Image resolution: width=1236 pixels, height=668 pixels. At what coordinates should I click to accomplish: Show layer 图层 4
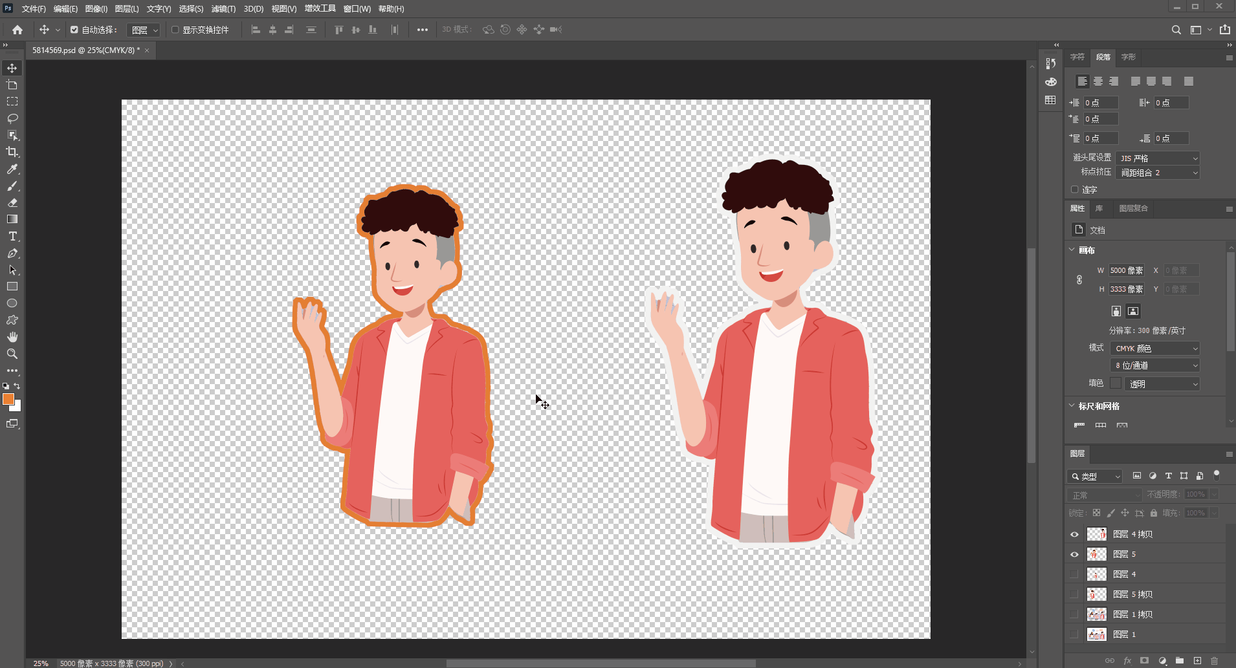tap(1075, 574)
